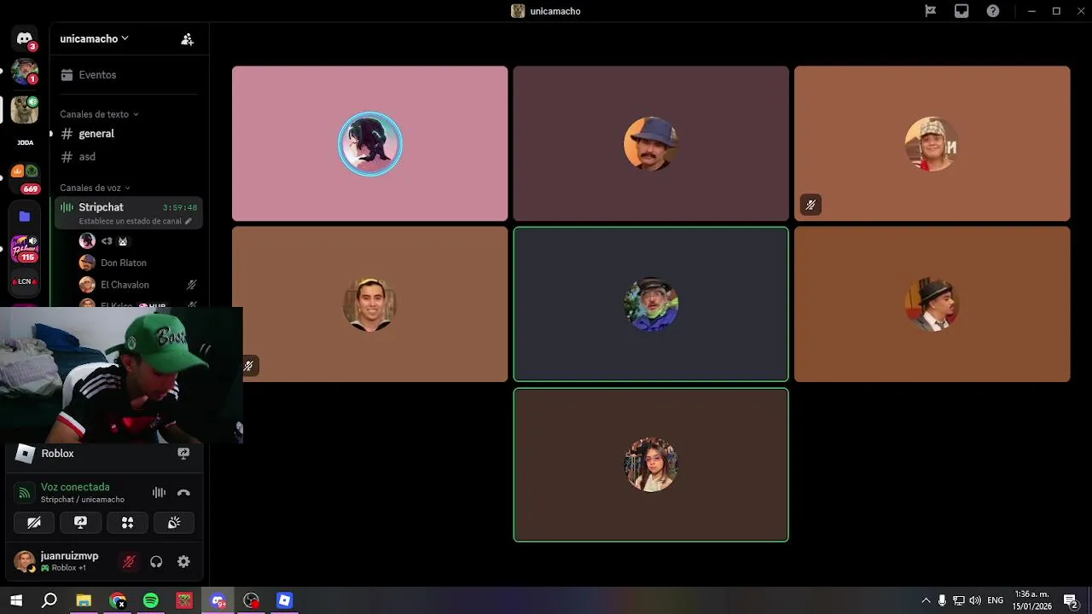The width and height of the screenshot is (1092, 614).
Task: Open Discord inbox
Action: (x=961, y=11)
